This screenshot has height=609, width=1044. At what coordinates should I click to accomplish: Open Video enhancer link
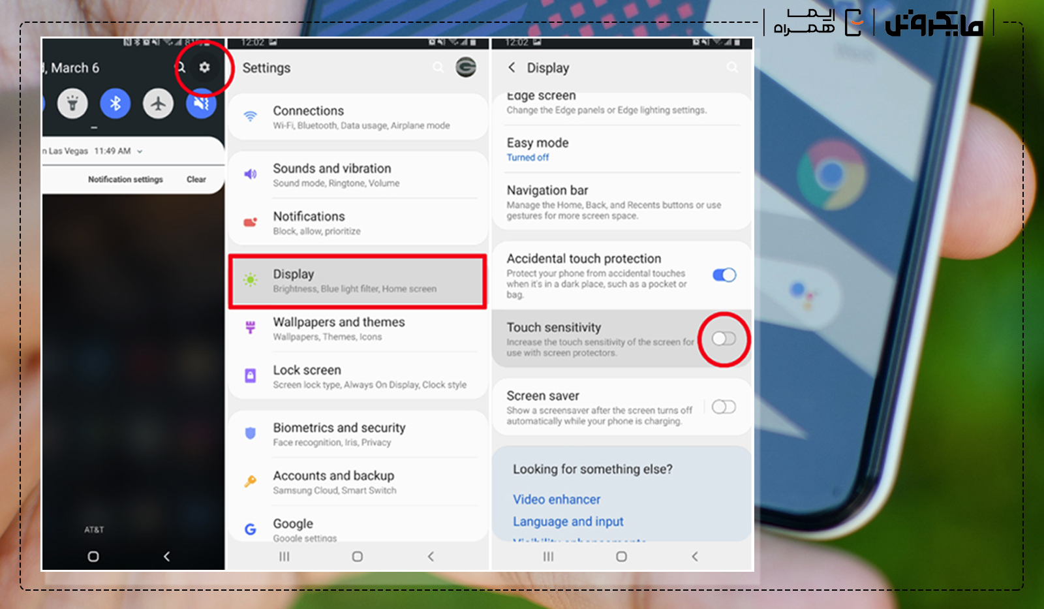pyautogui.click(x=557, y=499)
